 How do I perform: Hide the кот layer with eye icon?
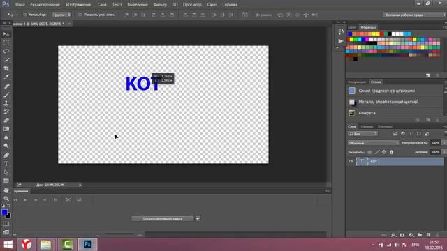click(x=351, y=161)
